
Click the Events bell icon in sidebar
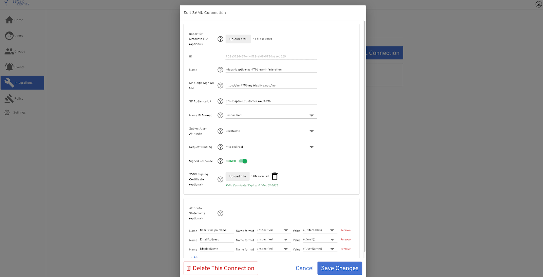coord(9,67)
